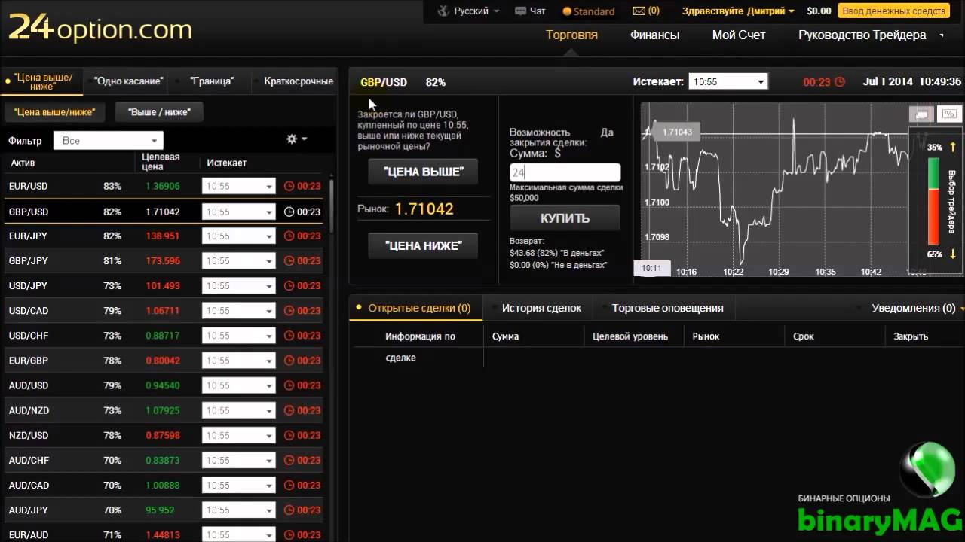
Task: Click the 24option.com logo
Action: pos(100,30)
